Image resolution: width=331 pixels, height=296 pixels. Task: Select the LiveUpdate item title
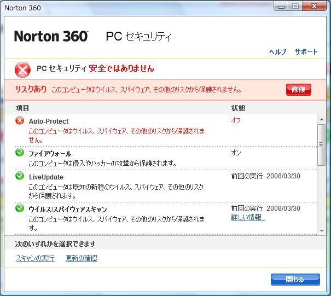[x=46, y=177]
